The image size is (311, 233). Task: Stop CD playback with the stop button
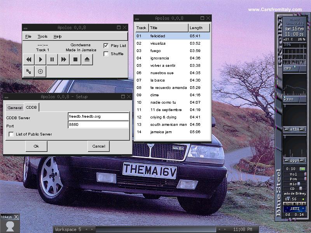75,59
